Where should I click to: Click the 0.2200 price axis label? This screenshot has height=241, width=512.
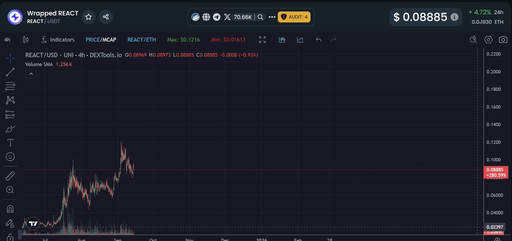coord(494,54)
